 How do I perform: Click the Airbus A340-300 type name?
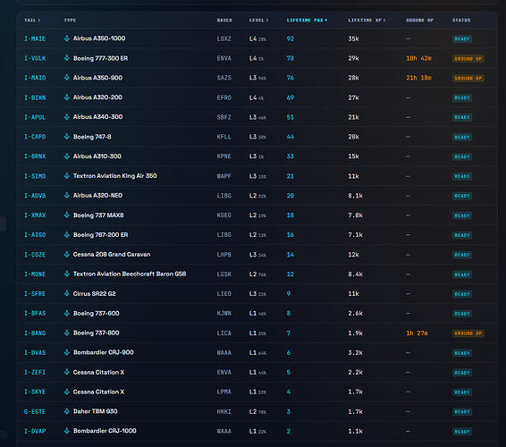pos(97,117)
